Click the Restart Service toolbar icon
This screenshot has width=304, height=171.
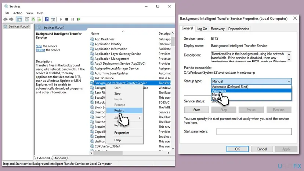[x=79, y=19]
